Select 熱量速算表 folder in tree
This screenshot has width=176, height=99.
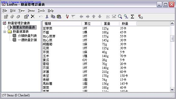[x=21, y=32]
